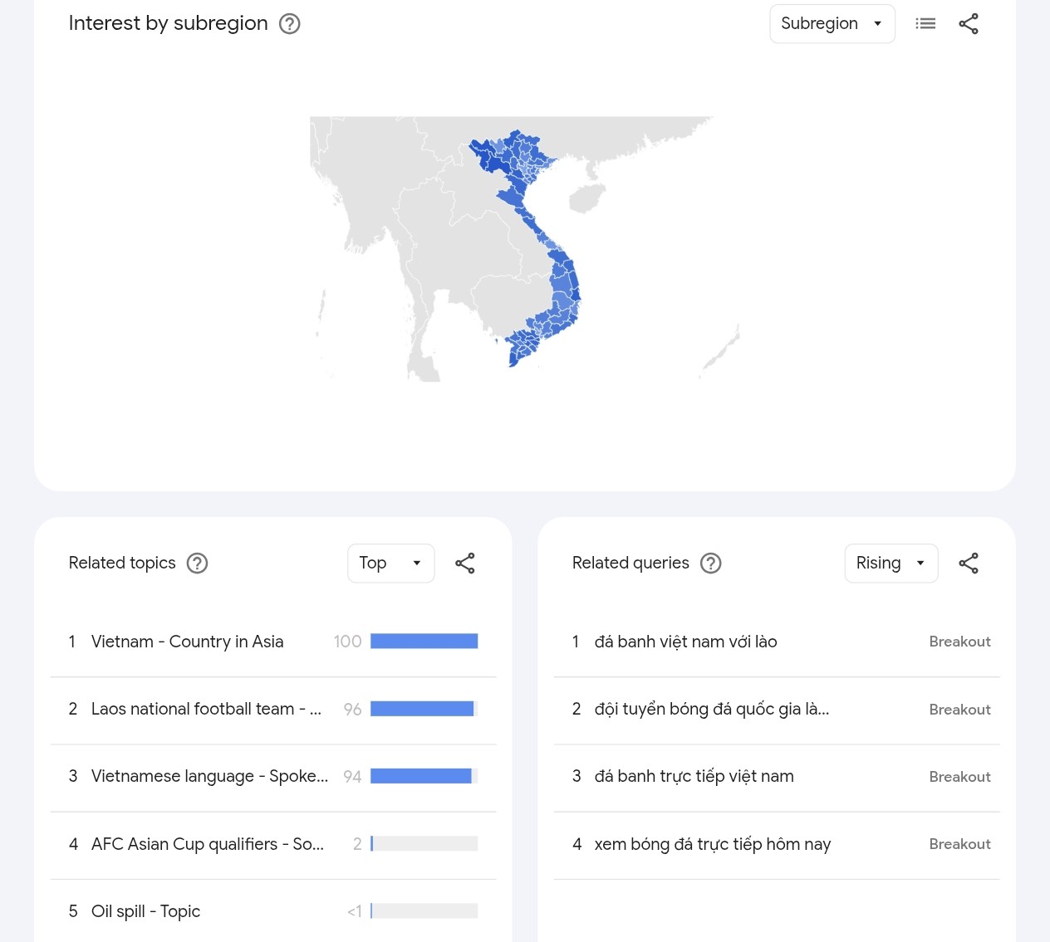Viewport: 1050px width, 942px height.
Task: Open query đá banh trực tiếp việt nam
Action: pyautogui.click(x=694, y=776)
